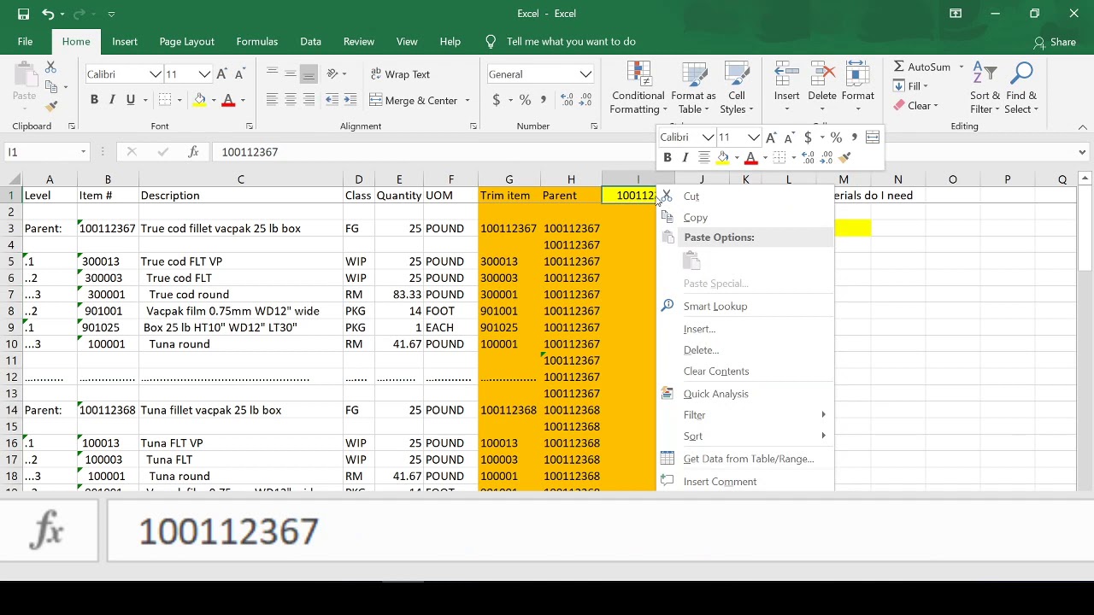Toggle Underline in the Home ribbon
The width and height of the screenshot is (1094, 615).
pyautogui.click(x=131, y=100)
